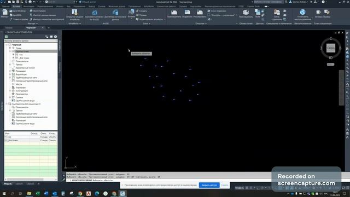
Task: Click Импорт данных съемки in ribbon
Action: [43, 15]
